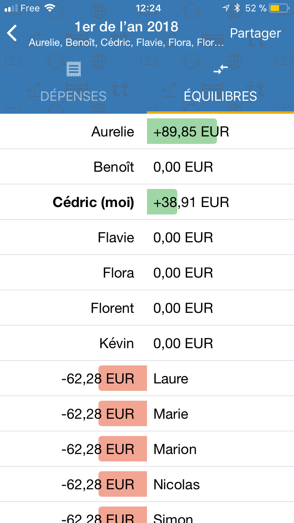The height and width of the screenshot is (523, 294).
Task: Tap Aurelie's green +89,85 EUR balance bar
Action: click(x=182, y=131)
